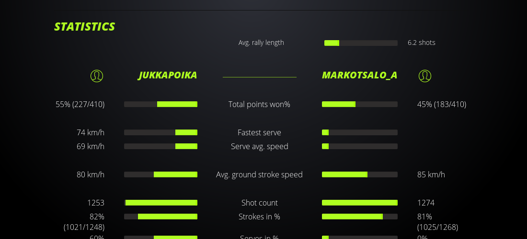Image resolution: width=527 pixels, height=239 pixels.
Task: Open the MARKOTSALO_A player name link
Action: (x=359, y=75)
